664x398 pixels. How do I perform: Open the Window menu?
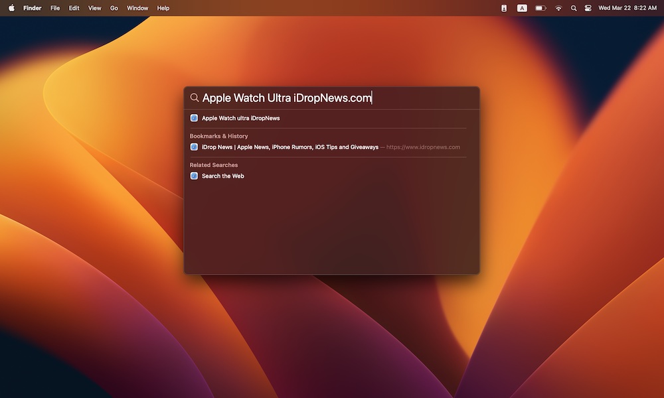tap(137, 8)
